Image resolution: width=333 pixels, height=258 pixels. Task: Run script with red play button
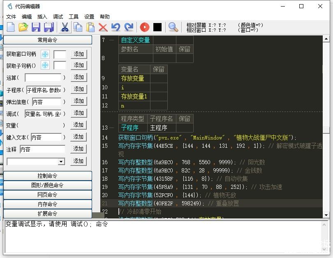[145, 27]
